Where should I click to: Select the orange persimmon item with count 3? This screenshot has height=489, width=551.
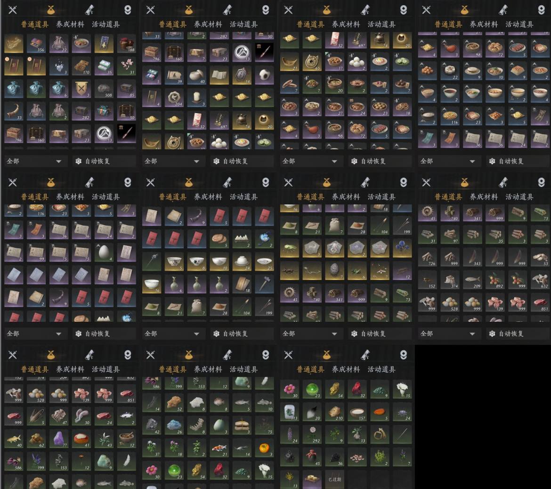264,448
